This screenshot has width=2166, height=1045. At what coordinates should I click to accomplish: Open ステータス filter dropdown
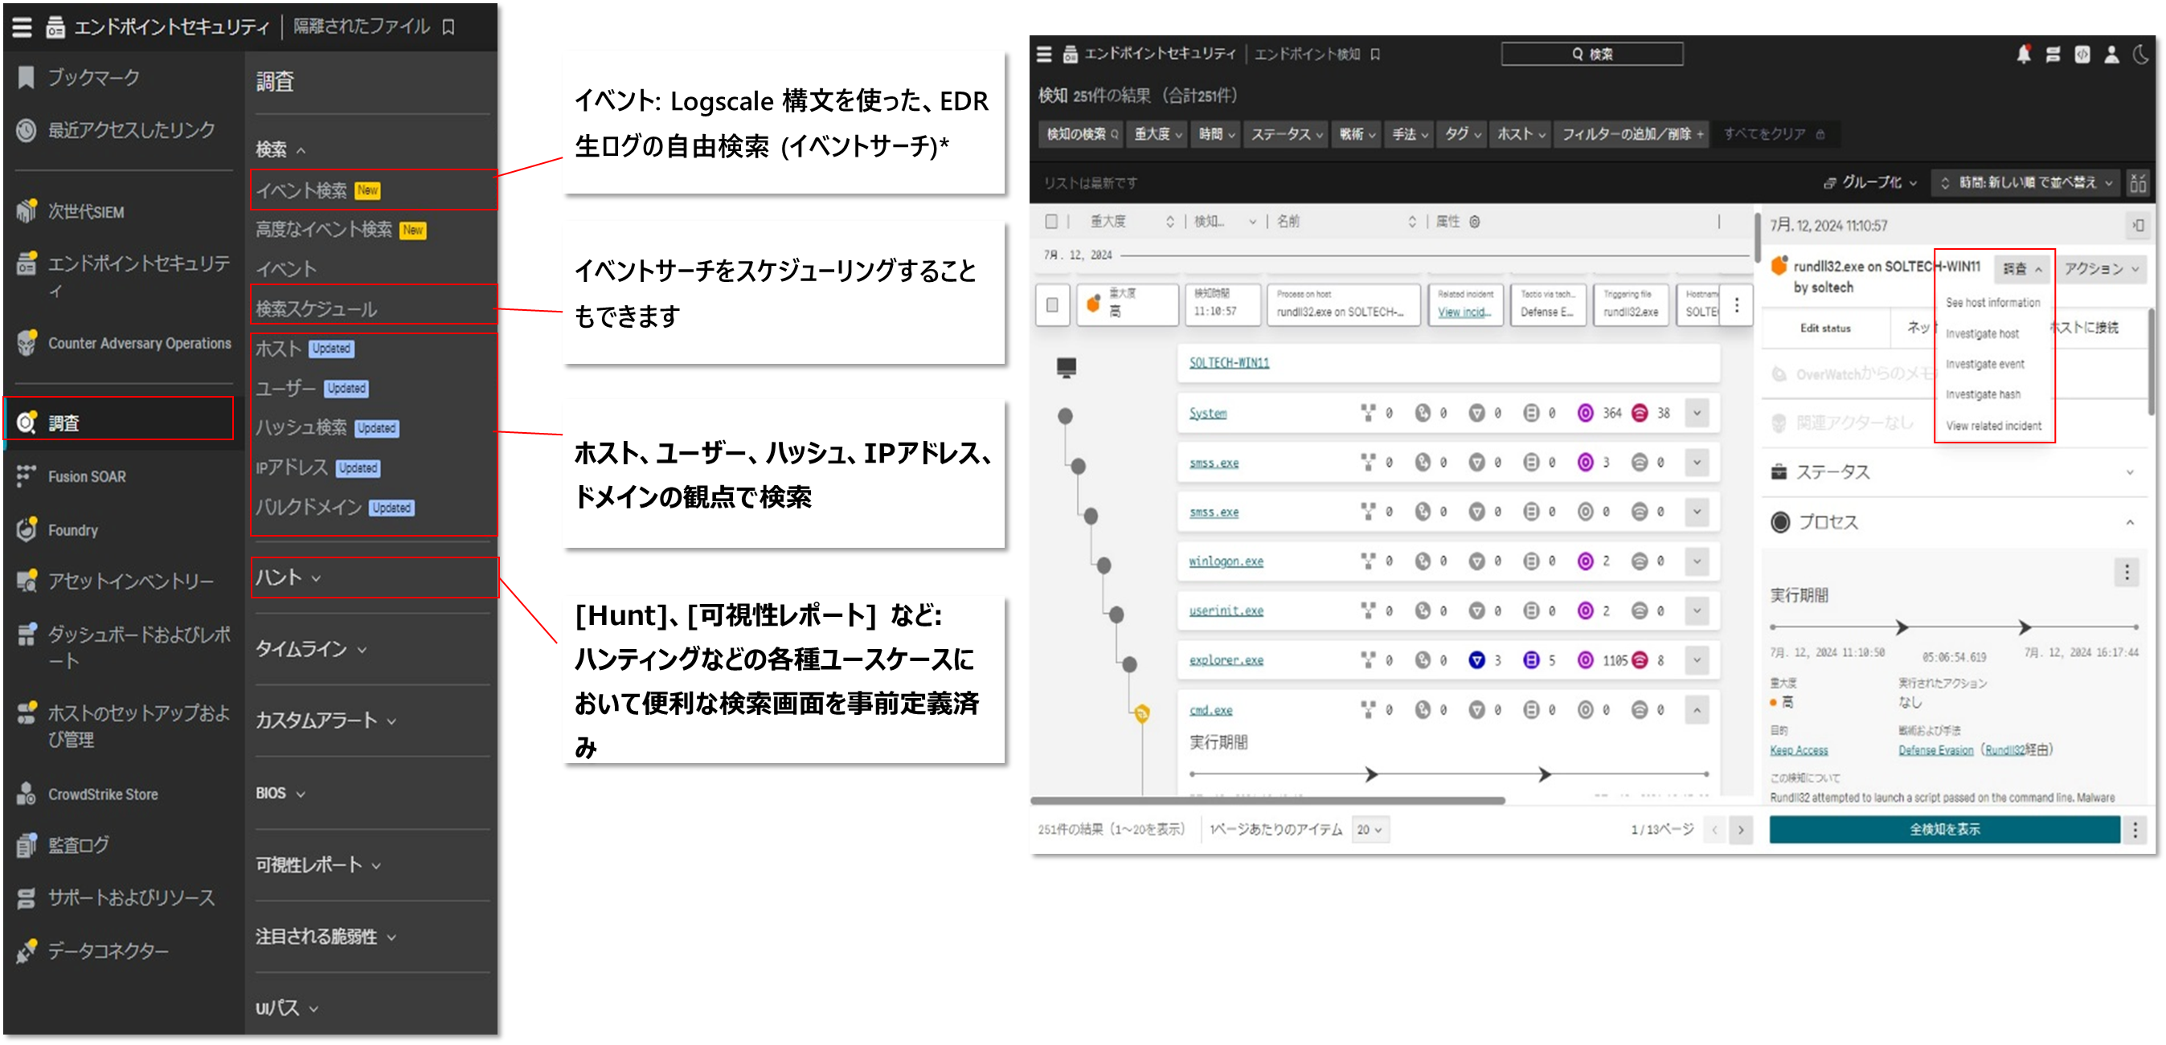pyautogui.click(x=1287, y=134)
